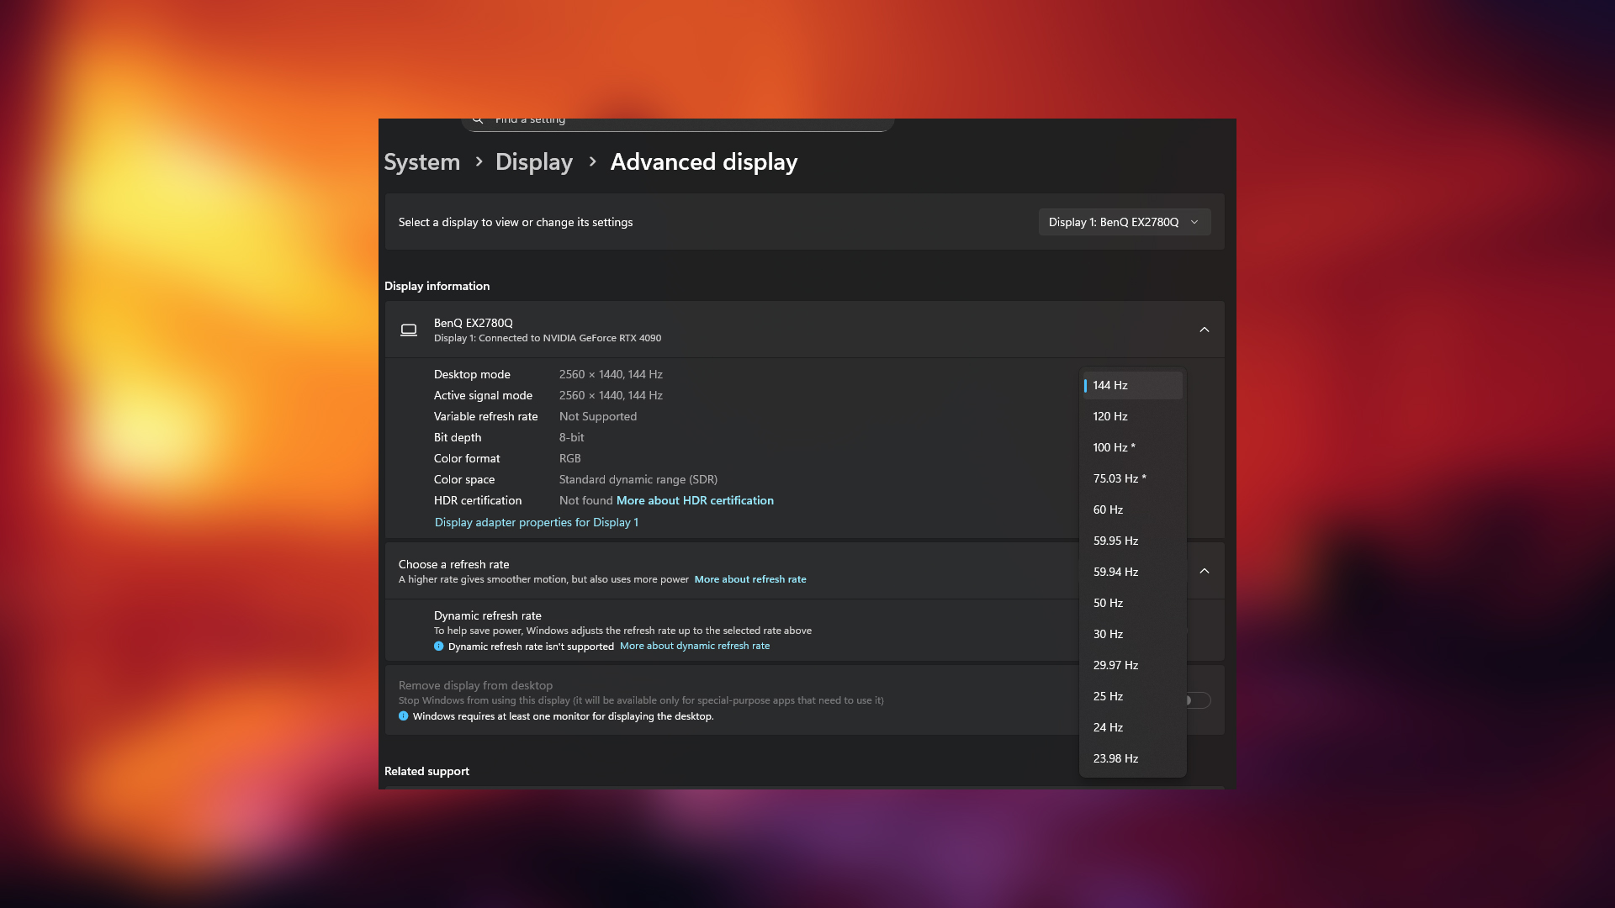
Task: Click the BenQ EX2780Q monitor icon
Action: 409,330
